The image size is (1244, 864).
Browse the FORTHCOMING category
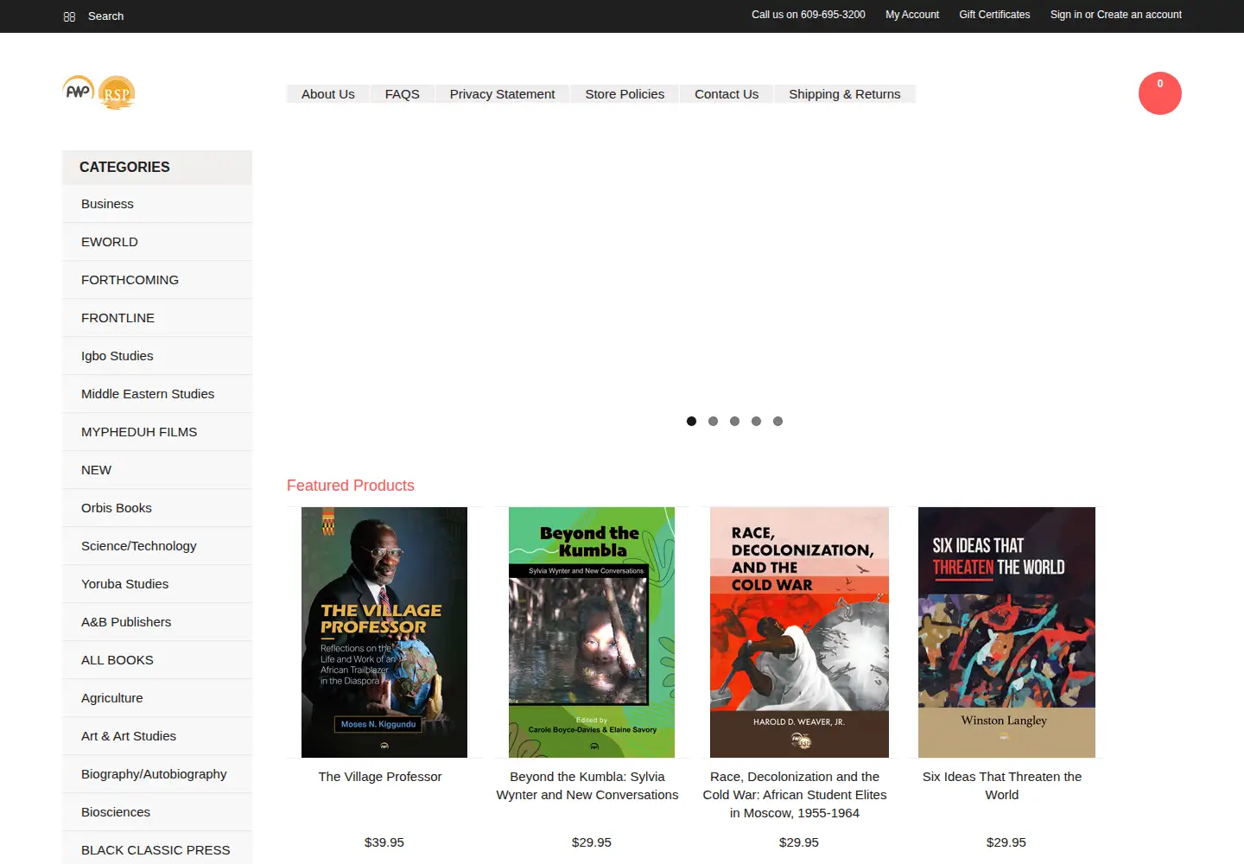pyautogui.click(x=157, y=280)
